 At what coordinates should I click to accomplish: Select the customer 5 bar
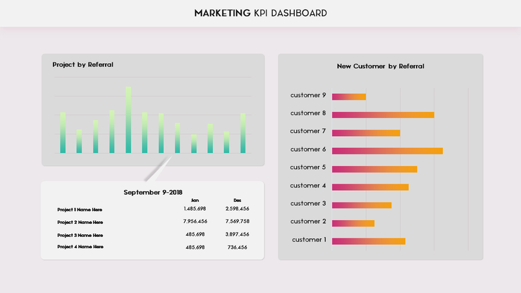[374, 169]
